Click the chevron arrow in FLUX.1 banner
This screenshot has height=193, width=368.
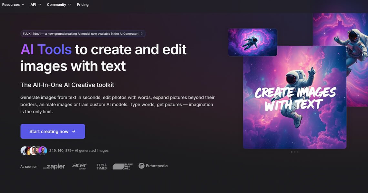[x=142, y=33]
